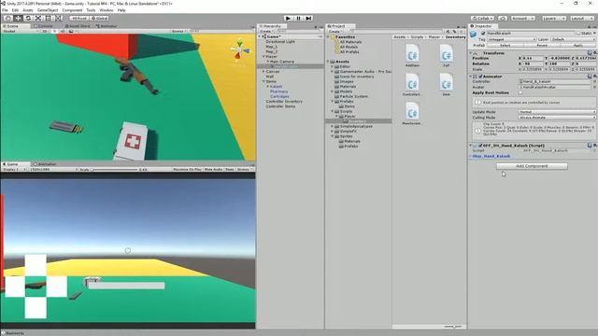Screen dimensions: 598x336
Task: Open the Layers dropdown in the toolbar
Action: pyautogui.click(x=554, y=19)
